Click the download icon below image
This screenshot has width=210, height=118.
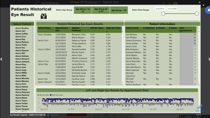[48, 115]
